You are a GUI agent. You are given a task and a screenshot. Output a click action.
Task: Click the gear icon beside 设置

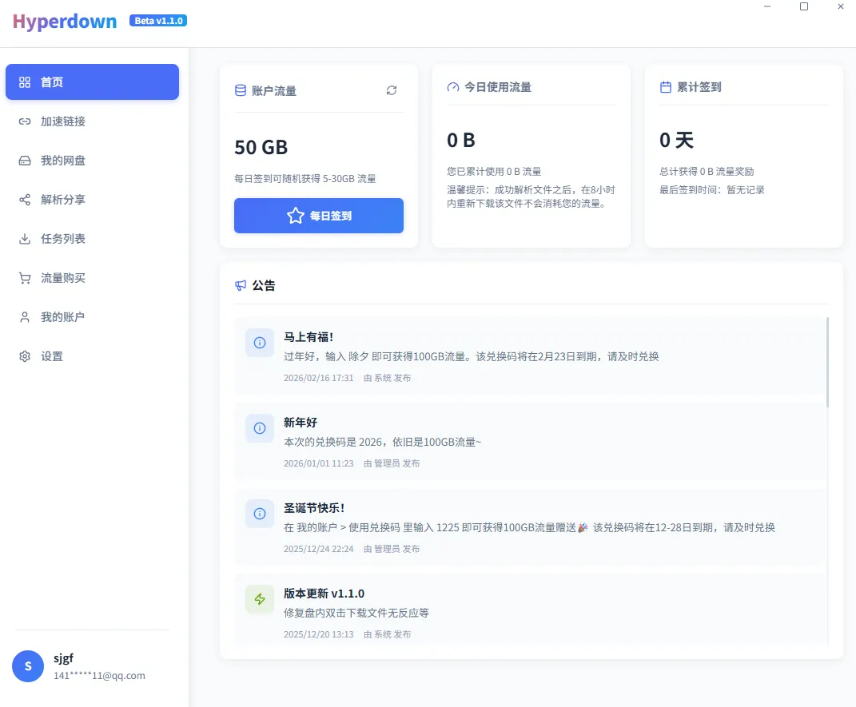(x=25, y=356)
